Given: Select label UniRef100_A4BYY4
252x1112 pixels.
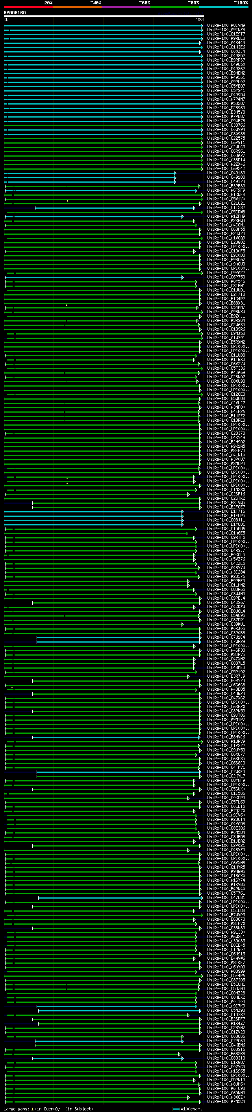Looking at the screenshot, I should (226, 568).
